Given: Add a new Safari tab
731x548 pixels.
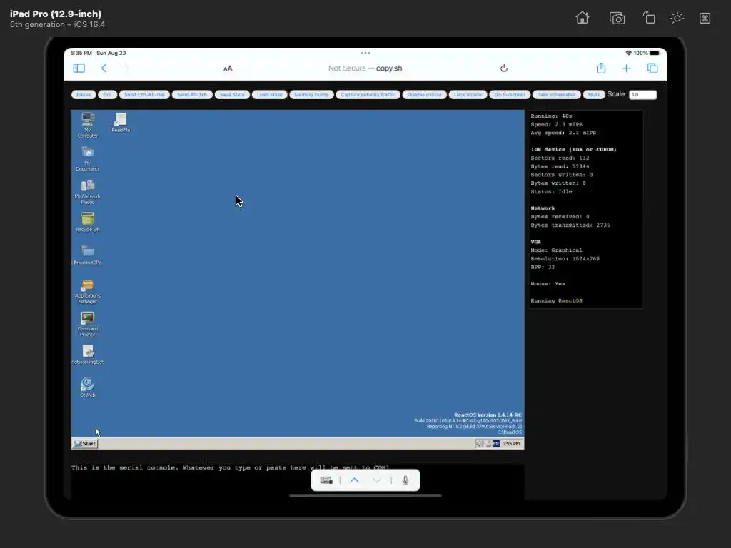Looking at the screenshot, I should 626,68.
